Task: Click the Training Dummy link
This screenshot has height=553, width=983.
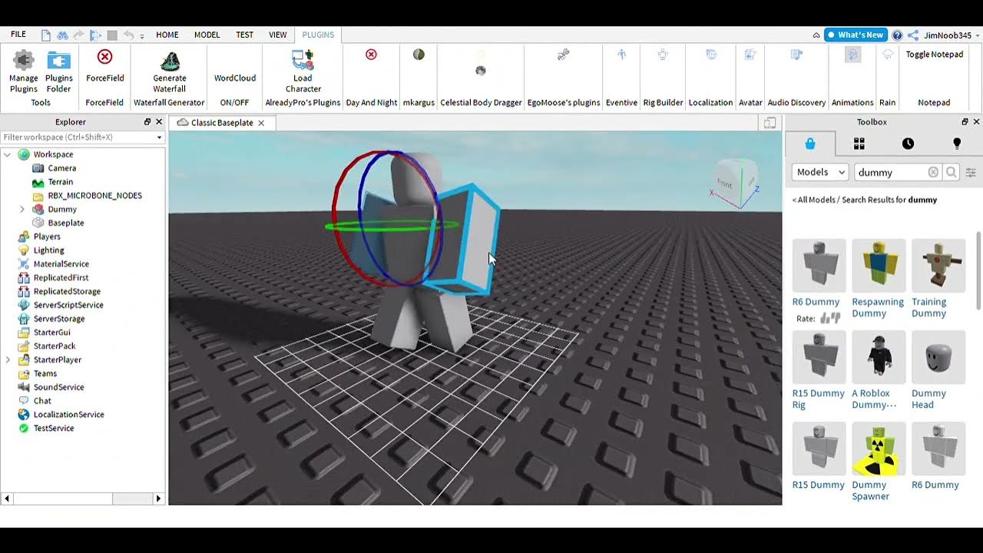Action: (x=929, y=307)
